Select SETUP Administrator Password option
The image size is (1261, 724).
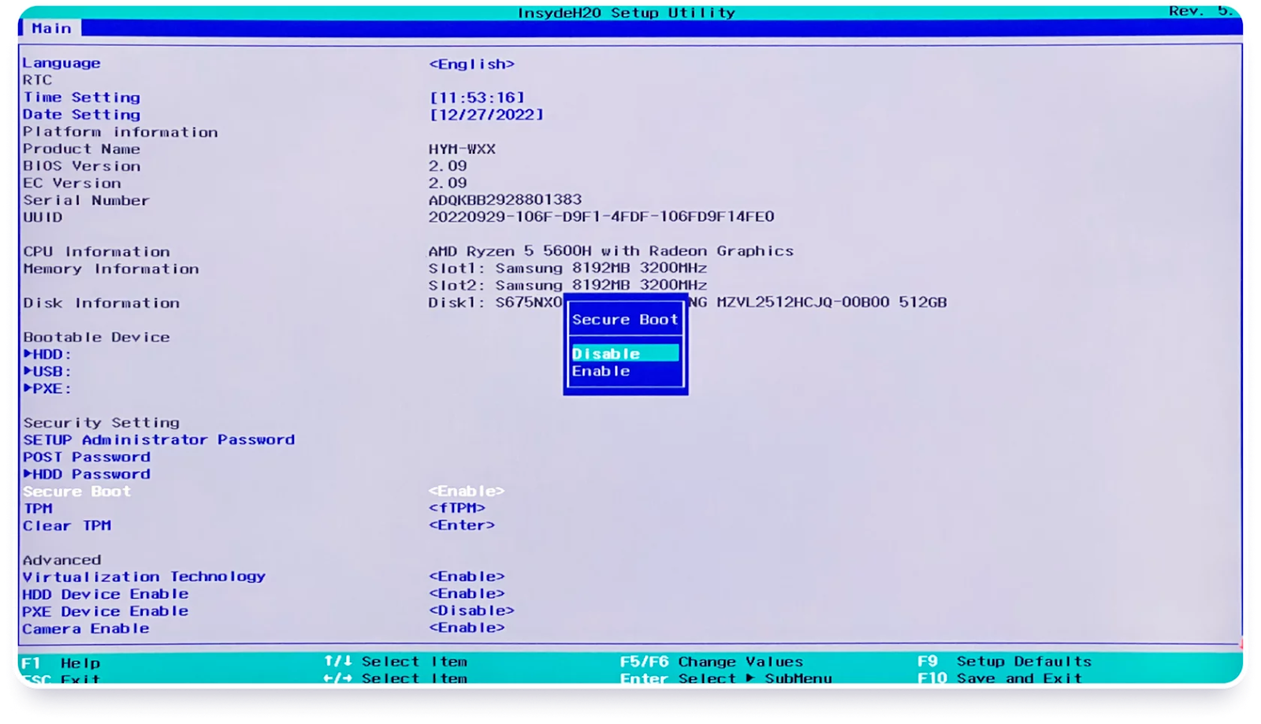click(158, 440)
